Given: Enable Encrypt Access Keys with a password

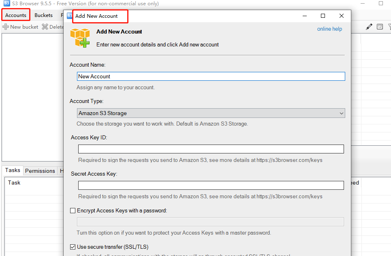Looking at the screenshot, I should pyautogui.click(x=73, y=210).
